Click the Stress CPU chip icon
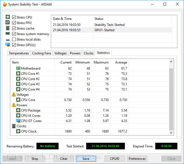Viewport: 184px width, 164px height. (x=8, y=17)
